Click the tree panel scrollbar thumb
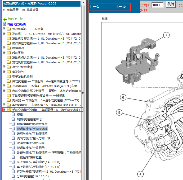 click(83, 92)
